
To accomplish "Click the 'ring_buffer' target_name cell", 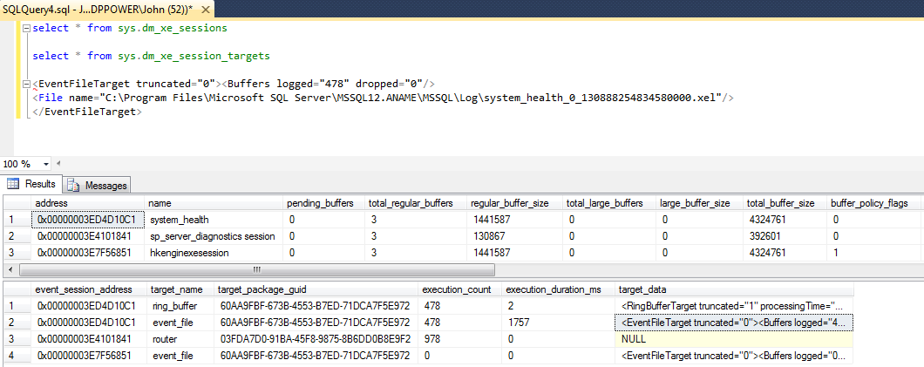I will (x=180, y=306).
